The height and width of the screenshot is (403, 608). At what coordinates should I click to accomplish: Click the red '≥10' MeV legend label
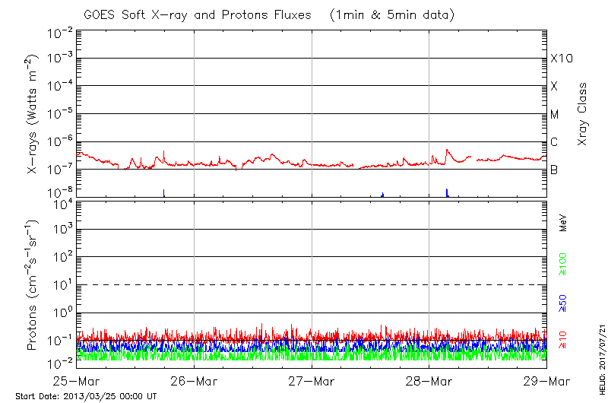point(563,340)
